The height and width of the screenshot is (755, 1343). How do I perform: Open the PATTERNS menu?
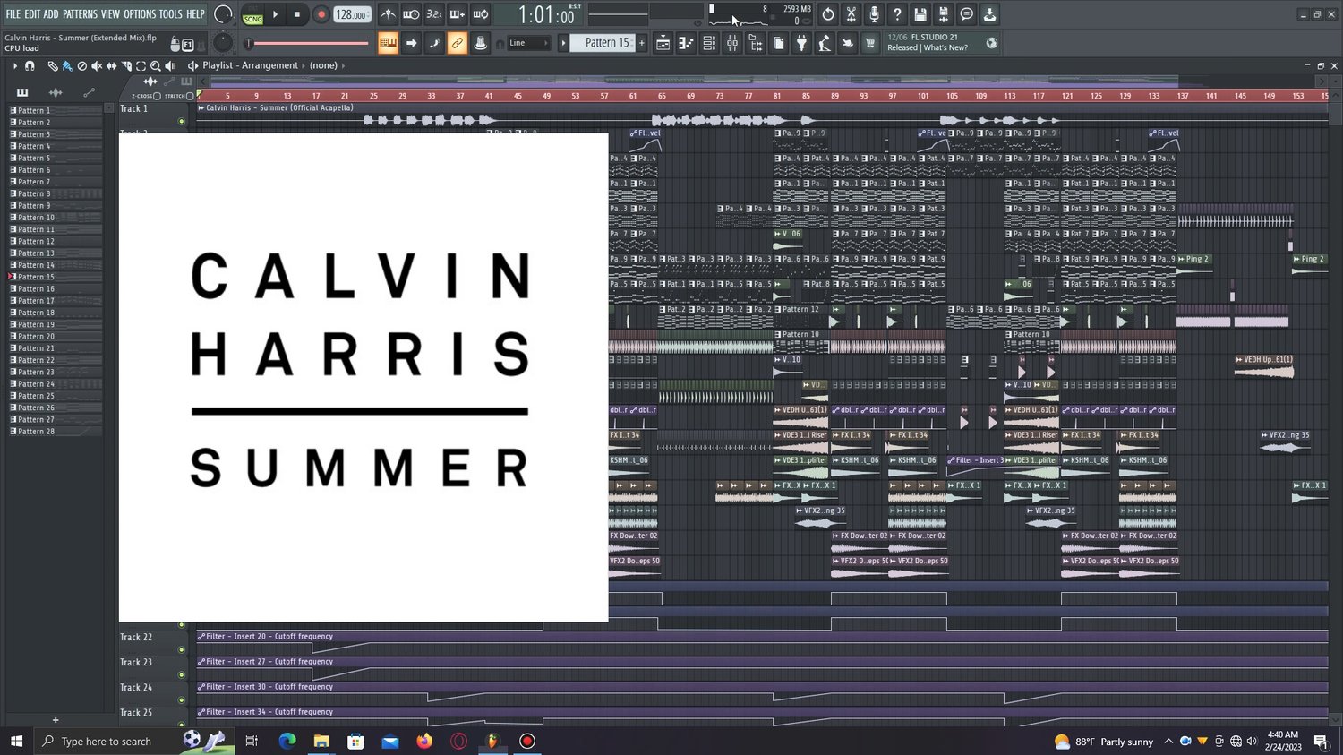(x=80, y=14)
